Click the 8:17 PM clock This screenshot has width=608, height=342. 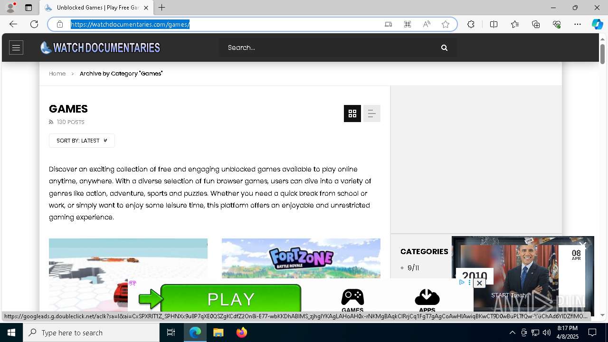567,328
